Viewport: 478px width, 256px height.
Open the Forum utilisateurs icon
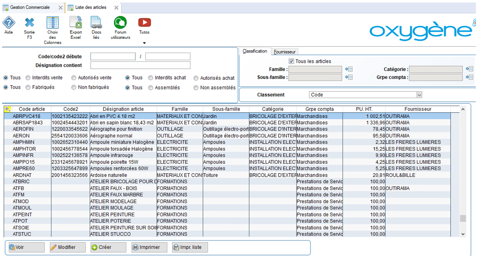coord(120,23)
